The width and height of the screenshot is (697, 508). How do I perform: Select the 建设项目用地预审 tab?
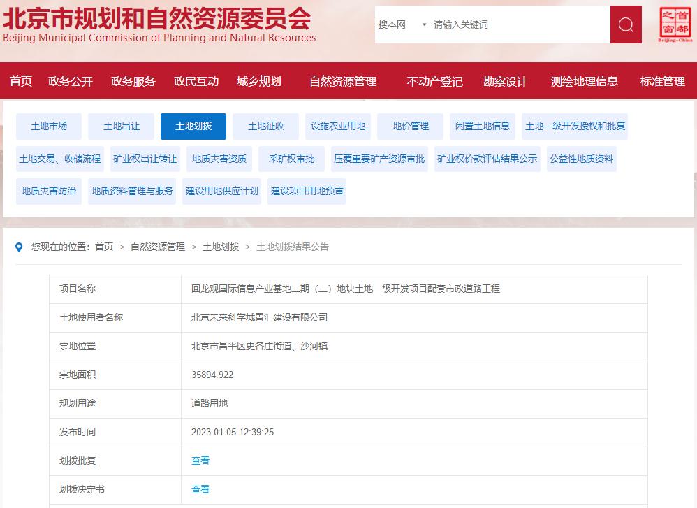click(307, 191)
